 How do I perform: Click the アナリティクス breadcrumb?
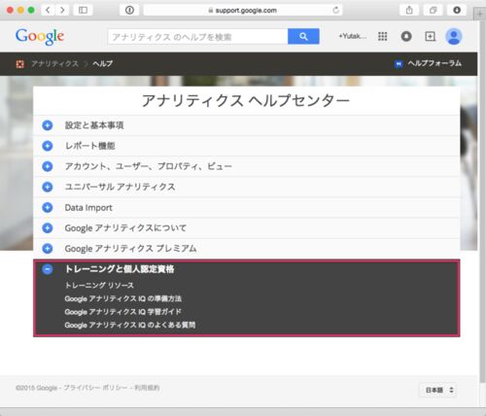(54, 64)
